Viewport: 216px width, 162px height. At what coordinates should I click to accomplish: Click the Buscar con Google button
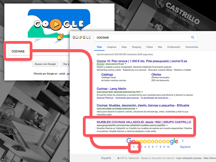[45, 64]
